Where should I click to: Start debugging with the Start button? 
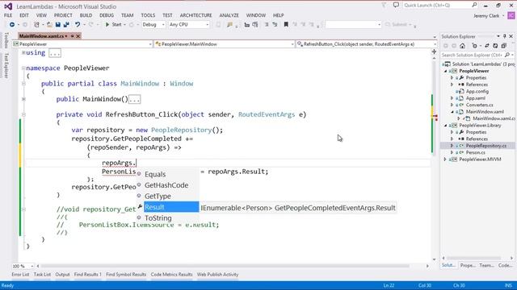(113, 25)
